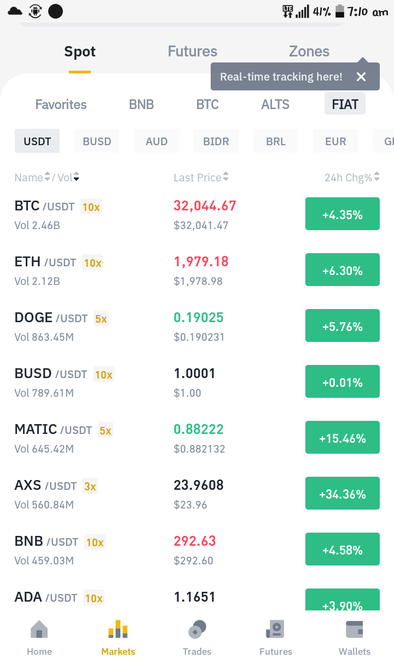The width and height of the screenshot is (394, 657).
Task: Dismiss the Real-time tracking tooltip
Action: coord(361,77)
